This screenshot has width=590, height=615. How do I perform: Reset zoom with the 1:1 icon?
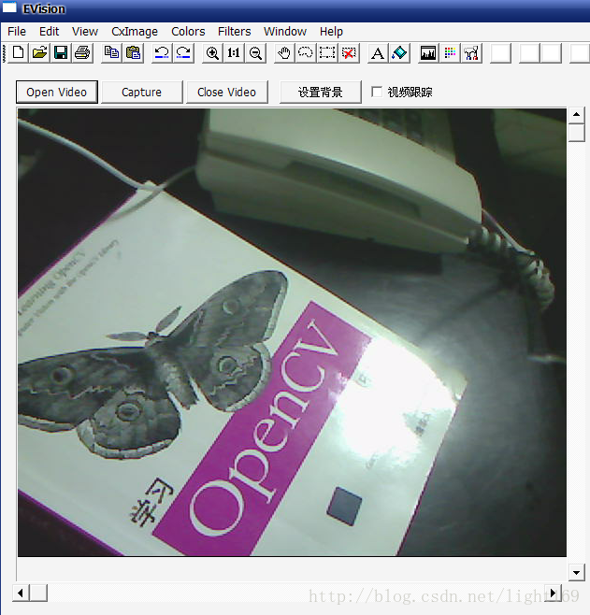[234, 53]
